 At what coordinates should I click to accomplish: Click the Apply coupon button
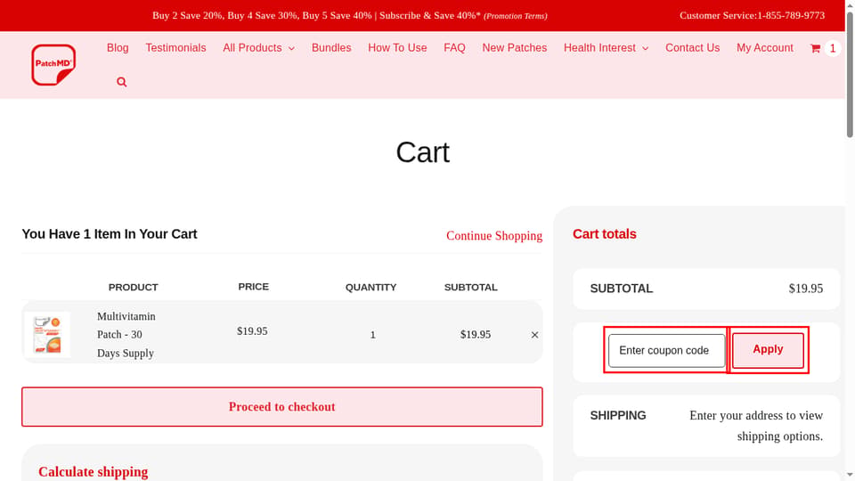tap(768, 349)
